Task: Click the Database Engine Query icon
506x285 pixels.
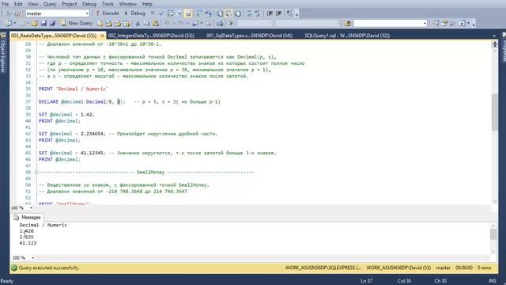Action: tap(100, 23)
